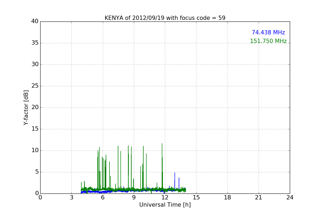
Task: Click the x-axis tick label 12
Action: click(x=165, y=198)
